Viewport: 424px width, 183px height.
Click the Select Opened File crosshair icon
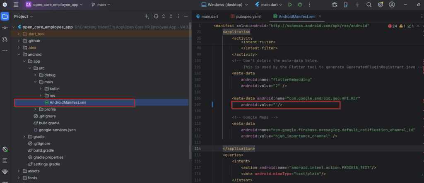pyautogui.click(x=156, y=17)
